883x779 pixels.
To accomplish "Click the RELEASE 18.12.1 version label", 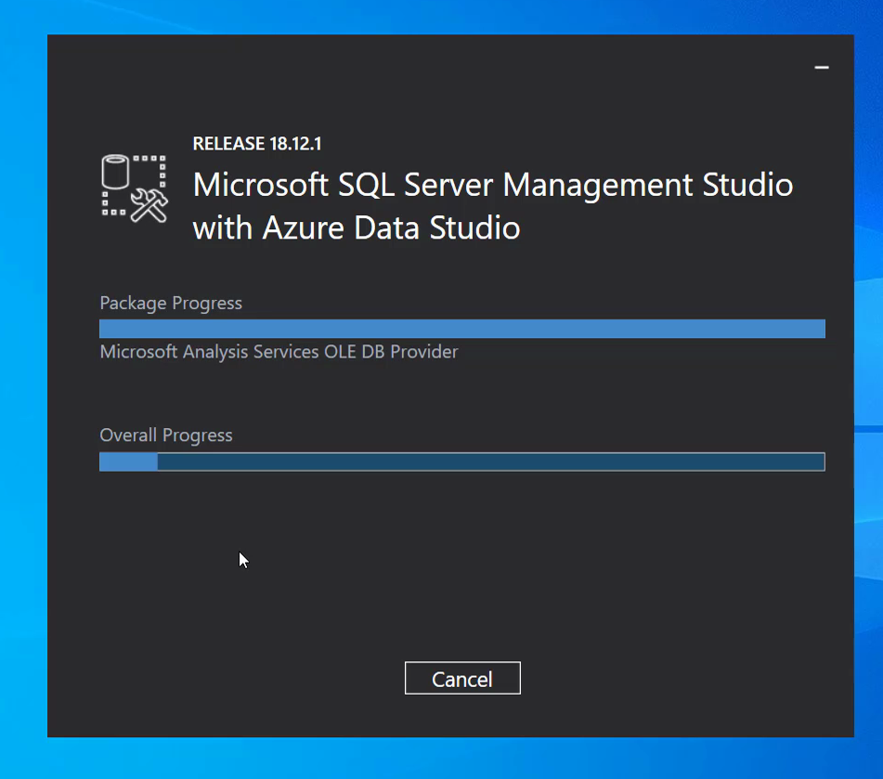I will pos(257,144).
